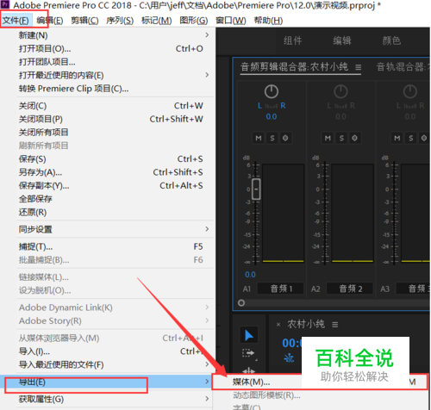This screenshot has height=410, width=431.
Task: Open 农村小纯 timeline panel menu icon
Action: tap(334, 325)
